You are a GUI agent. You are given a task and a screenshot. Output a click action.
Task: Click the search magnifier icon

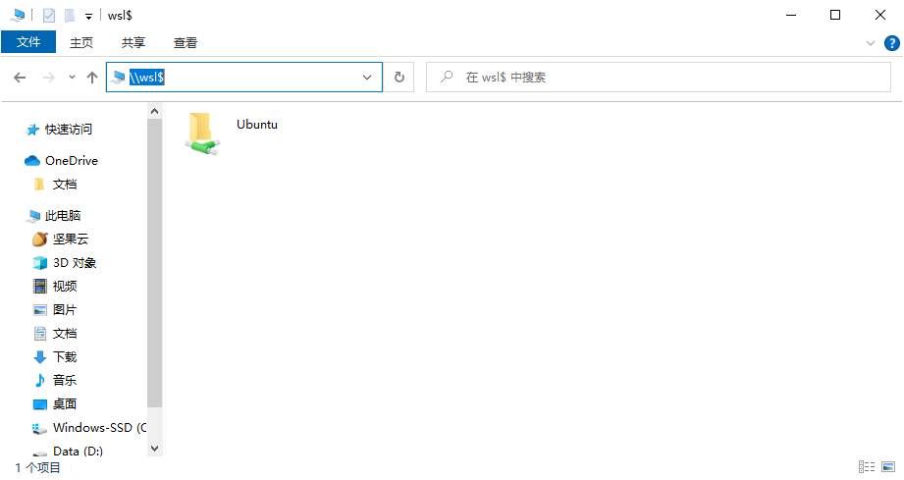[x=447, y=77]
